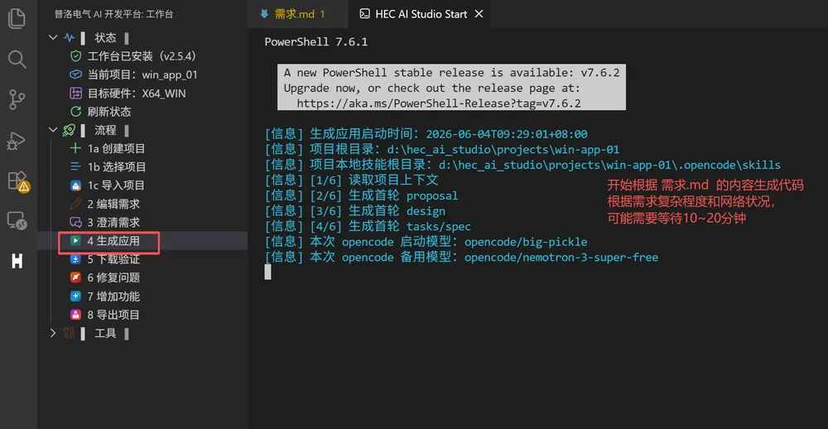The width and height of the screenshot is (828, 429).
Task: Click the rocket icon in 流程 section header
Action: pyautogui.click(x=70, y=130)
